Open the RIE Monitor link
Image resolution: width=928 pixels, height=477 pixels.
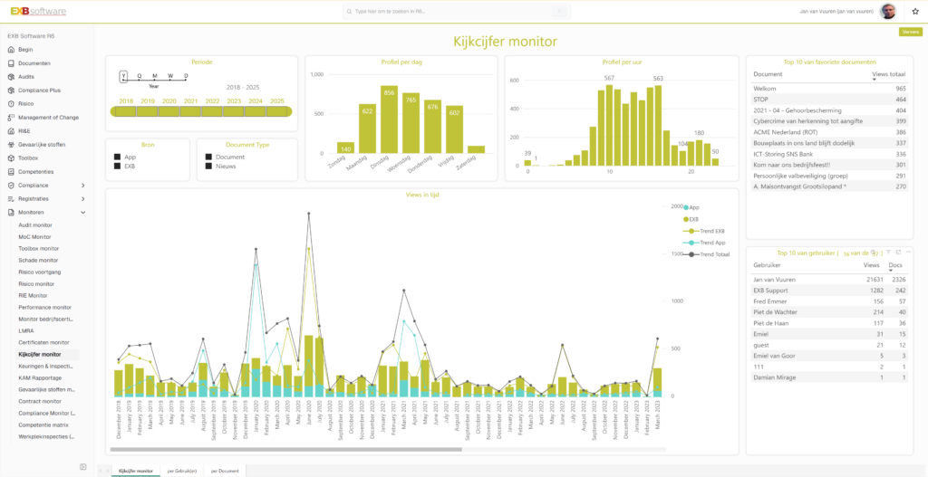coord(33,295)
